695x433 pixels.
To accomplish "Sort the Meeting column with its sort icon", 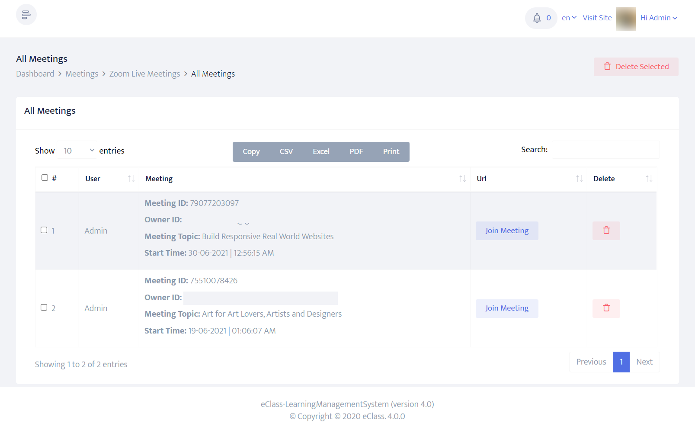I will 462,179.
